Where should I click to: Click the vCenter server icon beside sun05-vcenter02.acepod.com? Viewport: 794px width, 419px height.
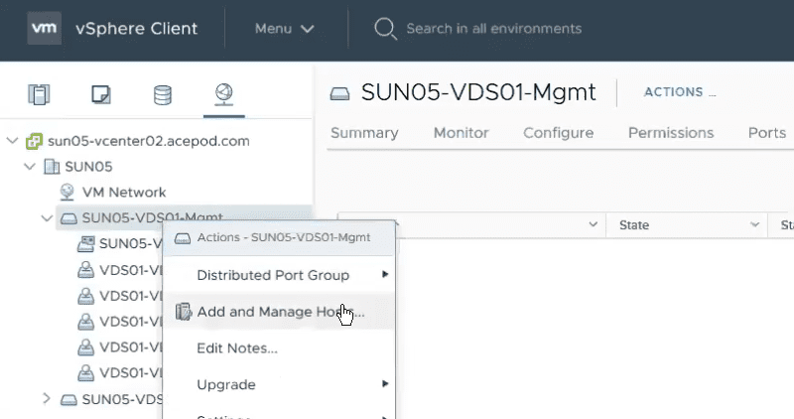34,141
